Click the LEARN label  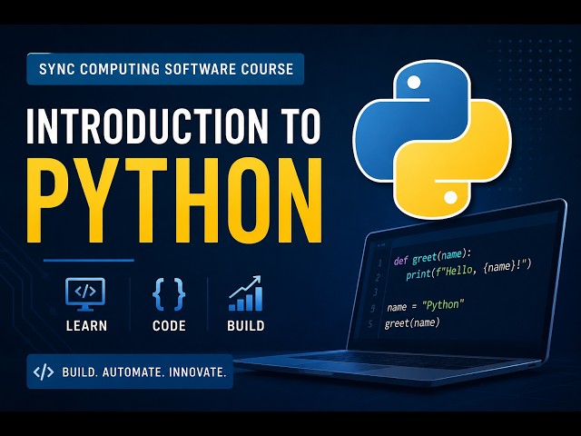tap(87, 326)
